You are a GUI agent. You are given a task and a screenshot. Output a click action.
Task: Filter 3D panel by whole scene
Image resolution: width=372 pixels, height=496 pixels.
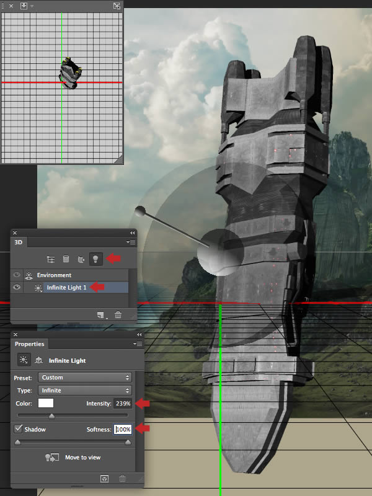click(x=51, y=259)
